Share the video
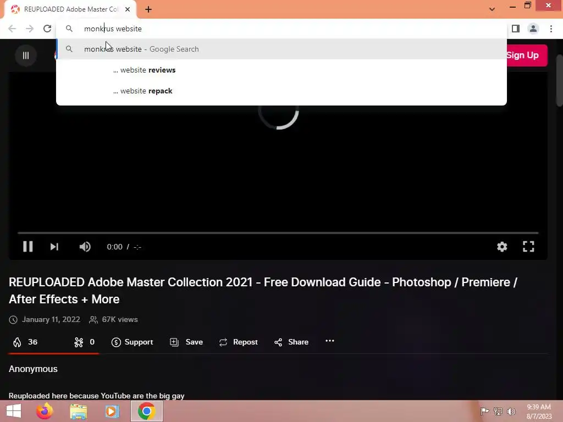The image size is (563, 422). tap(291, 342)
